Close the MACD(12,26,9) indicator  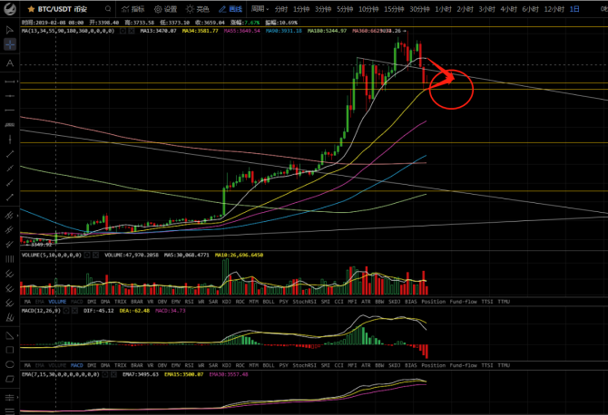tap(74, 311)
